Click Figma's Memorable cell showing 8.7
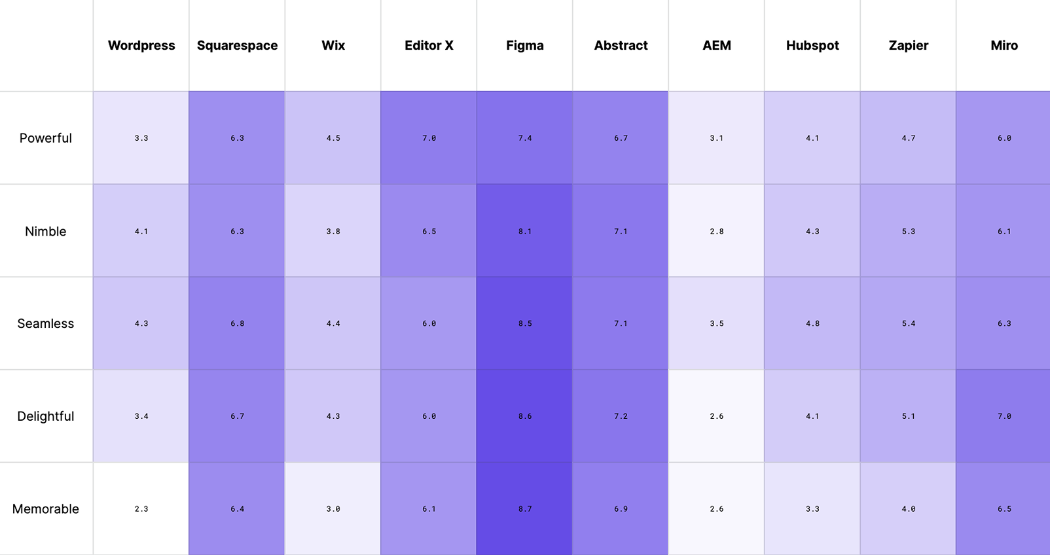 point(525,509)
